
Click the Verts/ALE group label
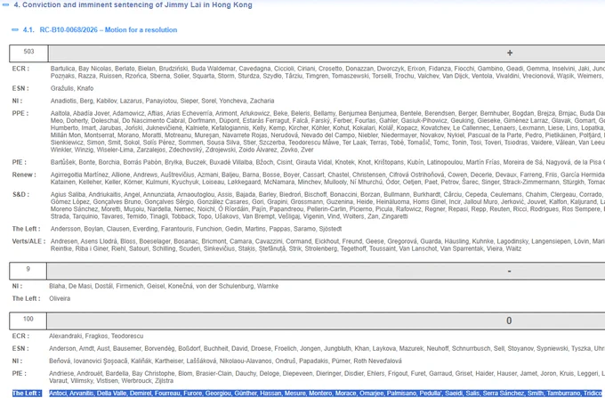point(28,241)
